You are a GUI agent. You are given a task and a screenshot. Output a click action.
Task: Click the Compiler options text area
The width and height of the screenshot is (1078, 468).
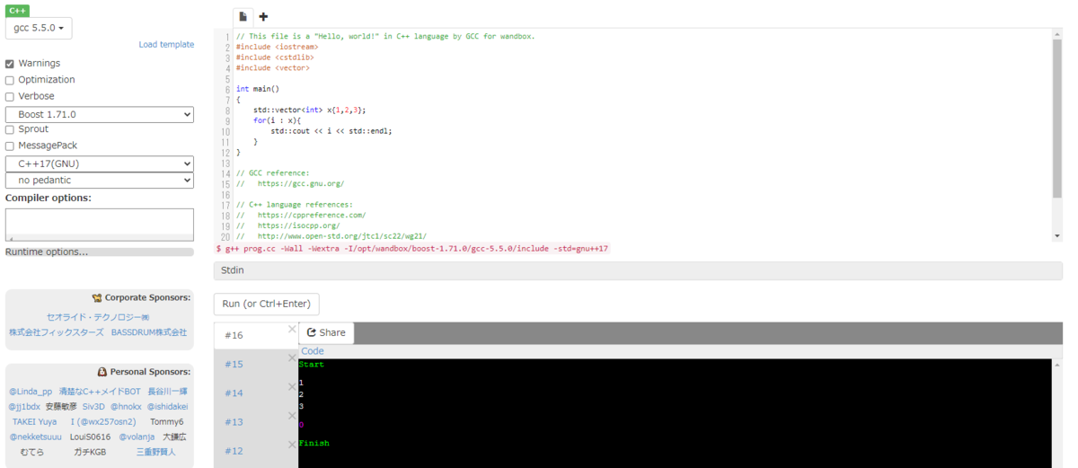100,225
